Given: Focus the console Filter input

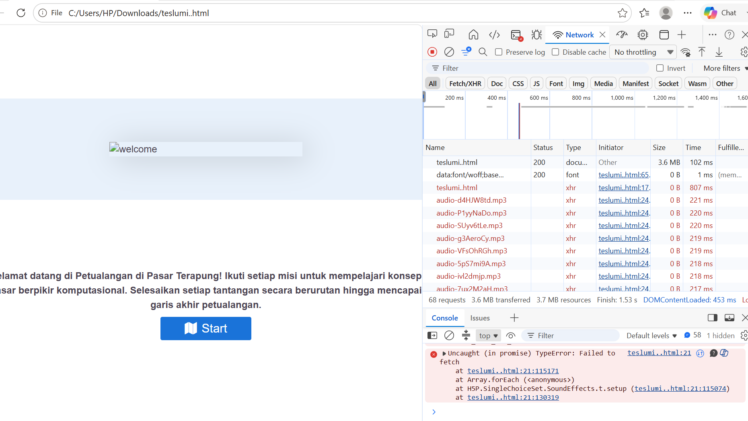Looking at the screenshot, I should coord(570,336).
